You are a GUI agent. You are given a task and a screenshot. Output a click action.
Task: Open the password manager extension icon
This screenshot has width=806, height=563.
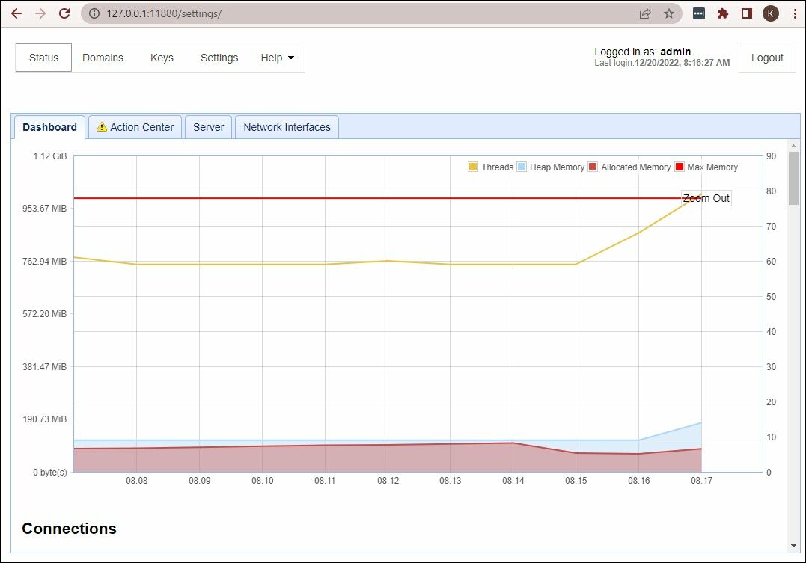coord(698,13)
